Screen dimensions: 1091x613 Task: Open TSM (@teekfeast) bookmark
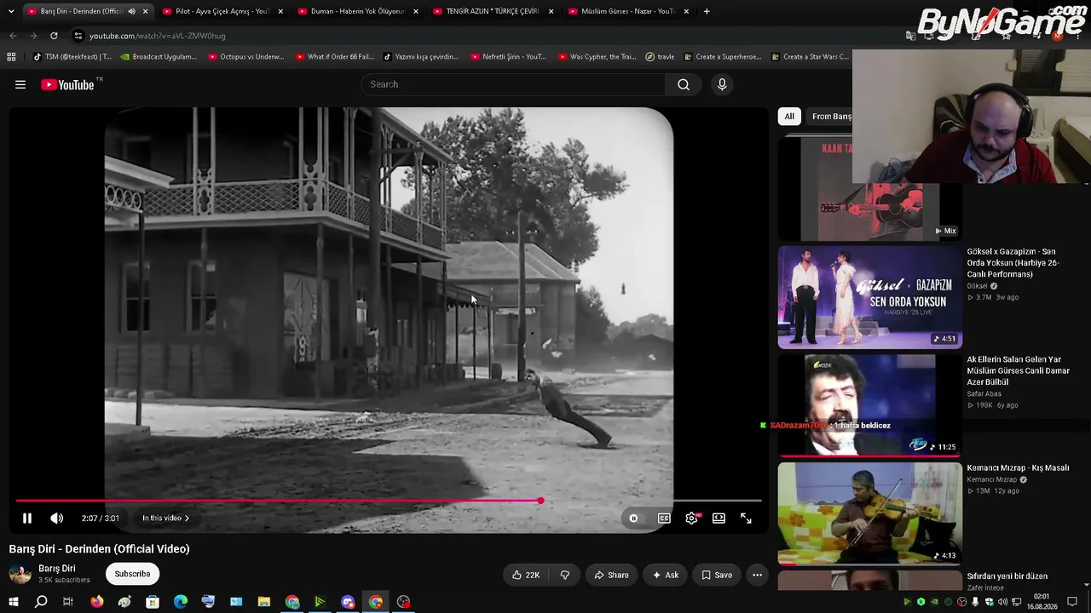click(x=72, y=57)
